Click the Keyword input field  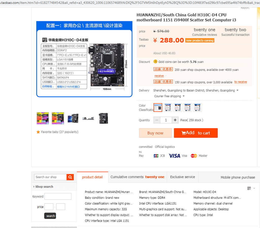(58, 196)
